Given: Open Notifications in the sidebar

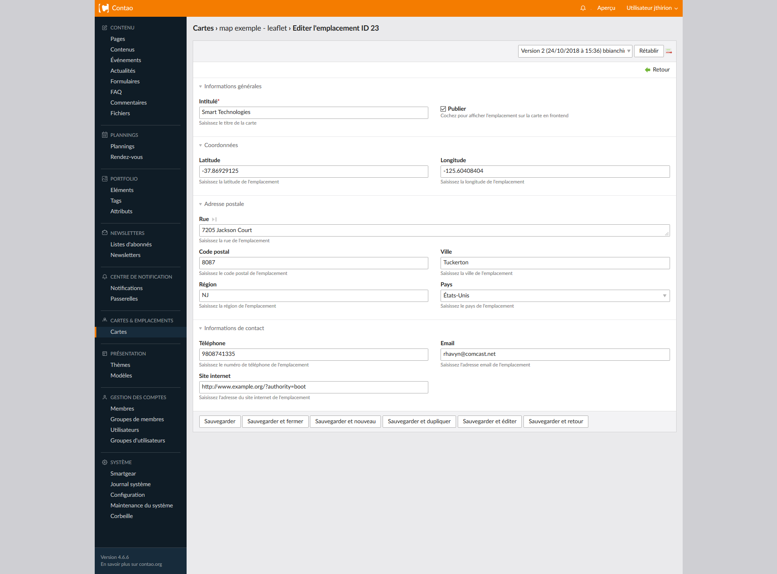Looking at the screenshot, I should [126, 288].
